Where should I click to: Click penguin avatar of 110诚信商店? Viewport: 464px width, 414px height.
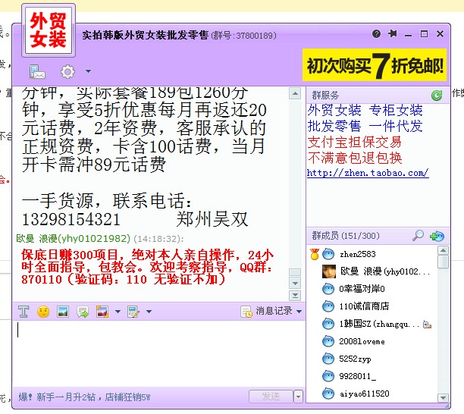click(328, 306)
